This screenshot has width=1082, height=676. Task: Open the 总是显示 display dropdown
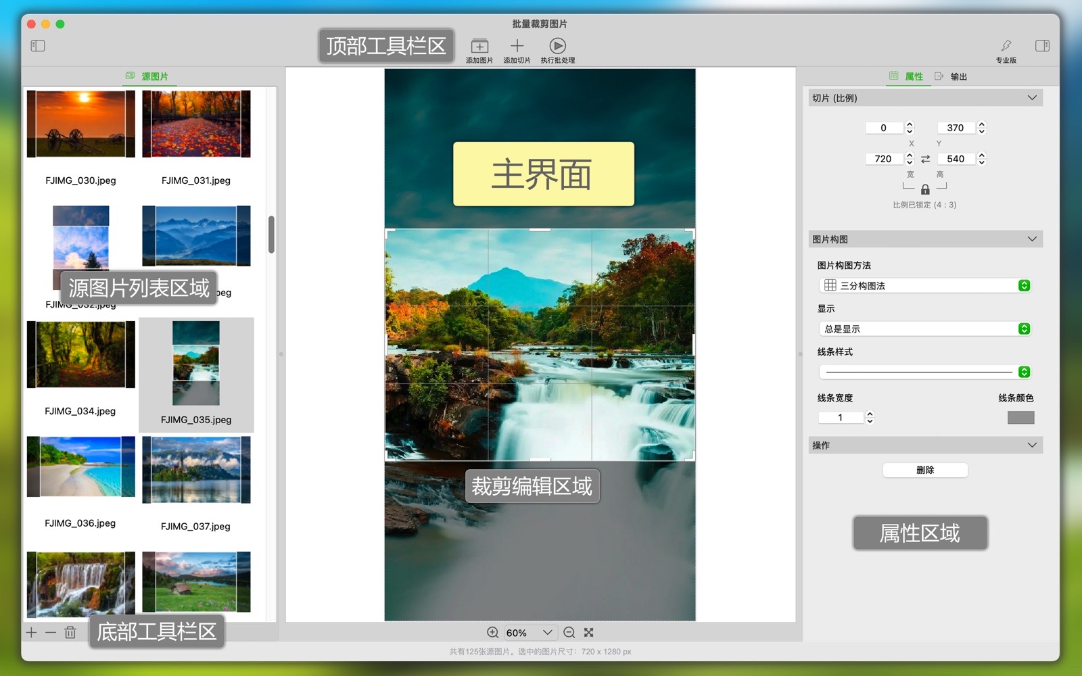[x=1024, y=329]
